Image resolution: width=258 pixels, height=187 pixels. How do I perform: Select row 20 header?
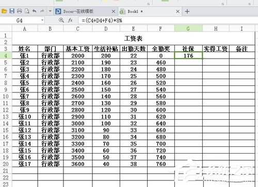click(x=6, y=164)
